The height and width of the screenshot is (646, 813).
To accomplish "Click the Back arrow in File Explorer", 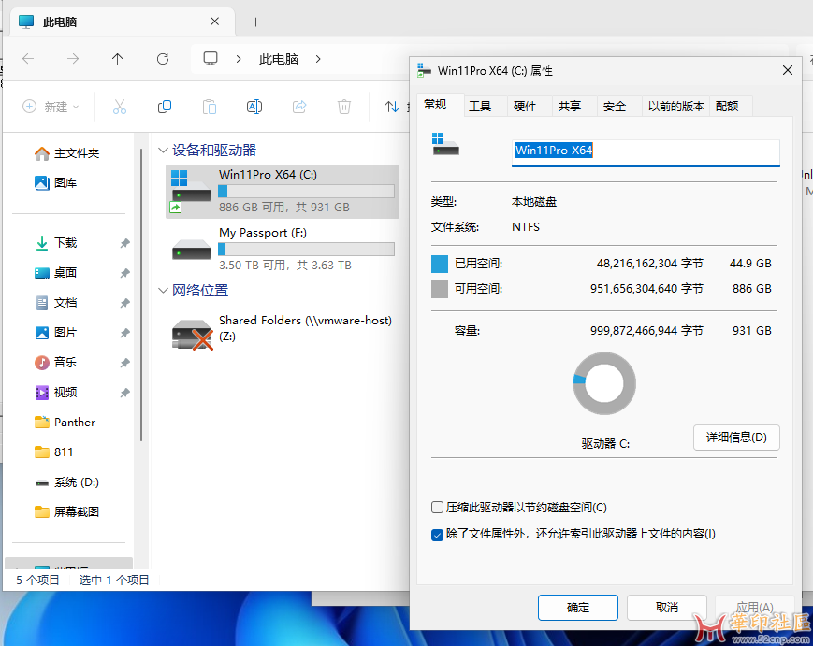I will pyautogui.click(x=28, y=59).
